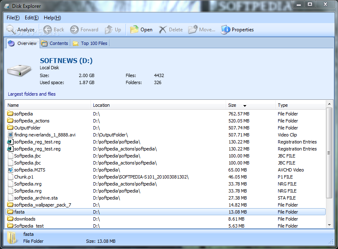Click the SOFTNEWS (D:) drive title
Screen dimensions: 338x249
(66, 61)
